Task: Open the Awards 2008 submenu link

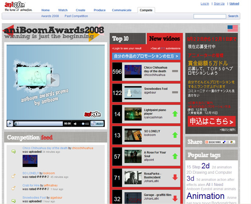Action: [x=50, y=16]
